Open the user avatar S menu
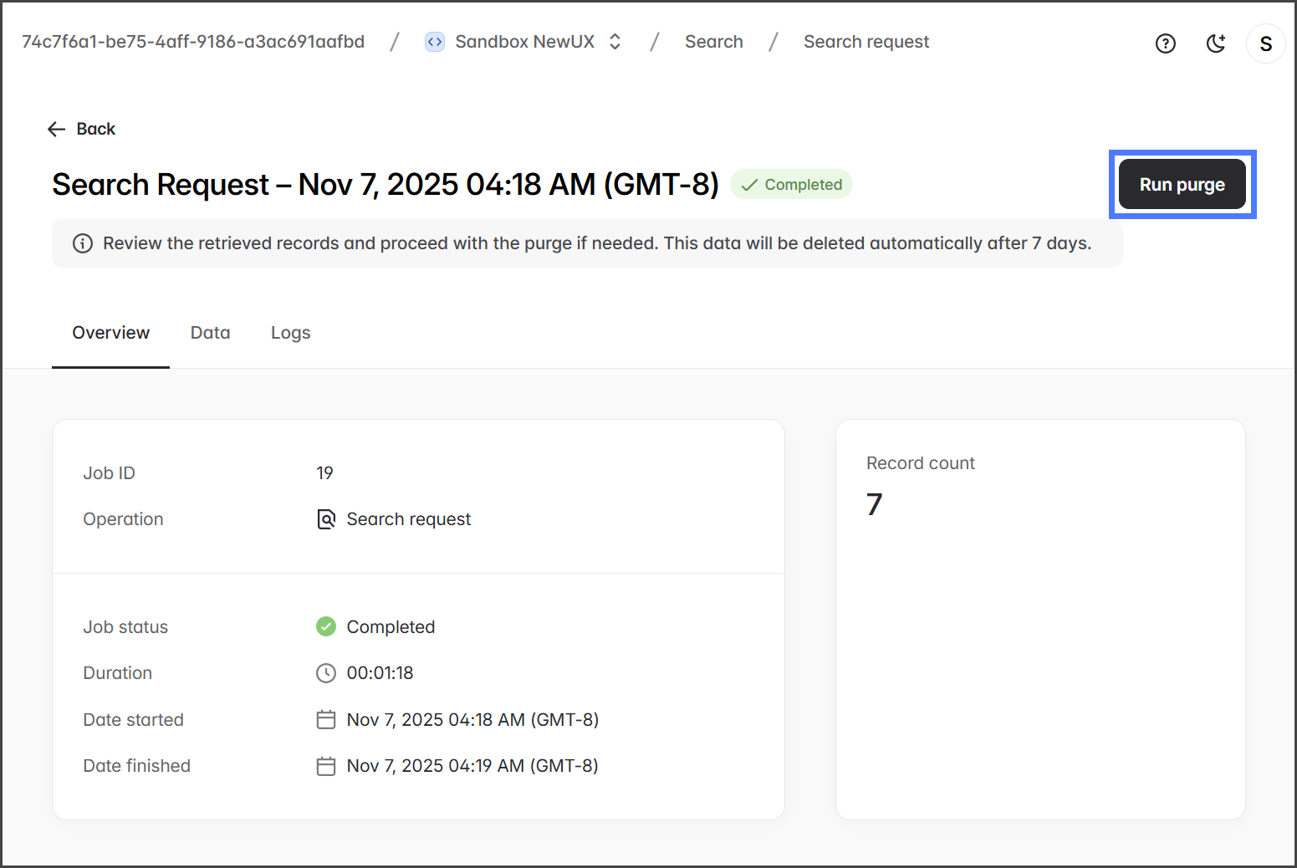The height and width of the screenshot is (868, 1297). (1265, 43)
